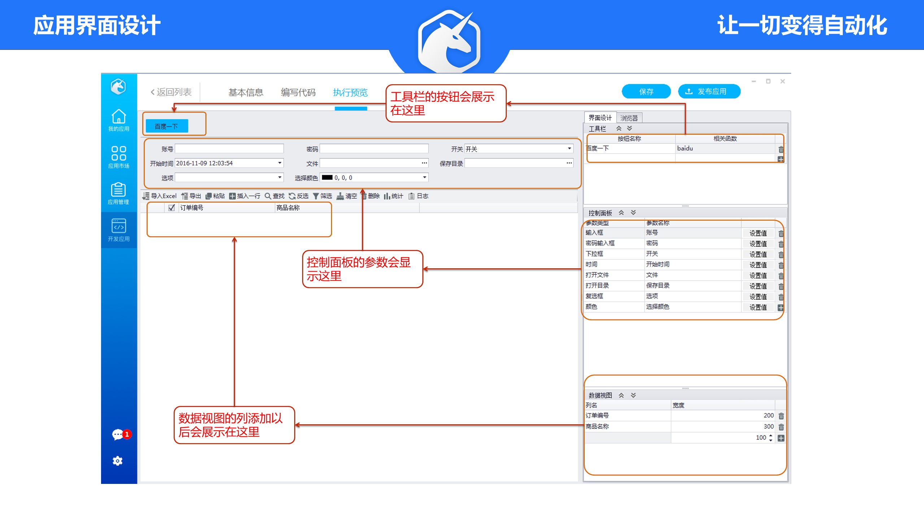The image size is (924, 520).
Task: Open the chat messages notification icon
Action: [118, 434]
